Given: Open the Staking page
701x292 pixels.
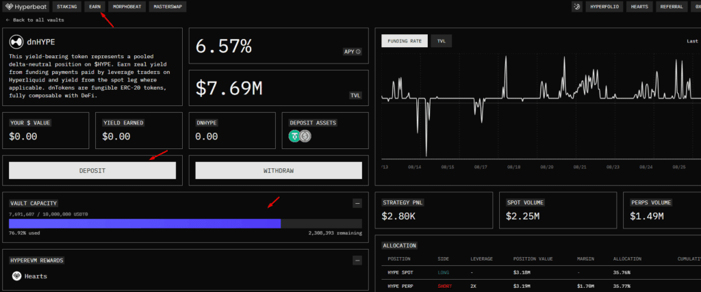Looking at the screenshot, I should (x=67, y=7).
